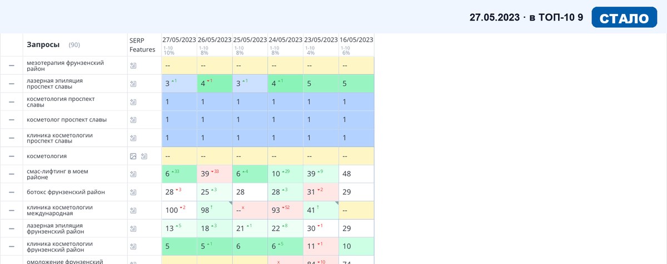
Task: Open SERP feature icon for косметолог проспект славы
Action: (133, 120)
